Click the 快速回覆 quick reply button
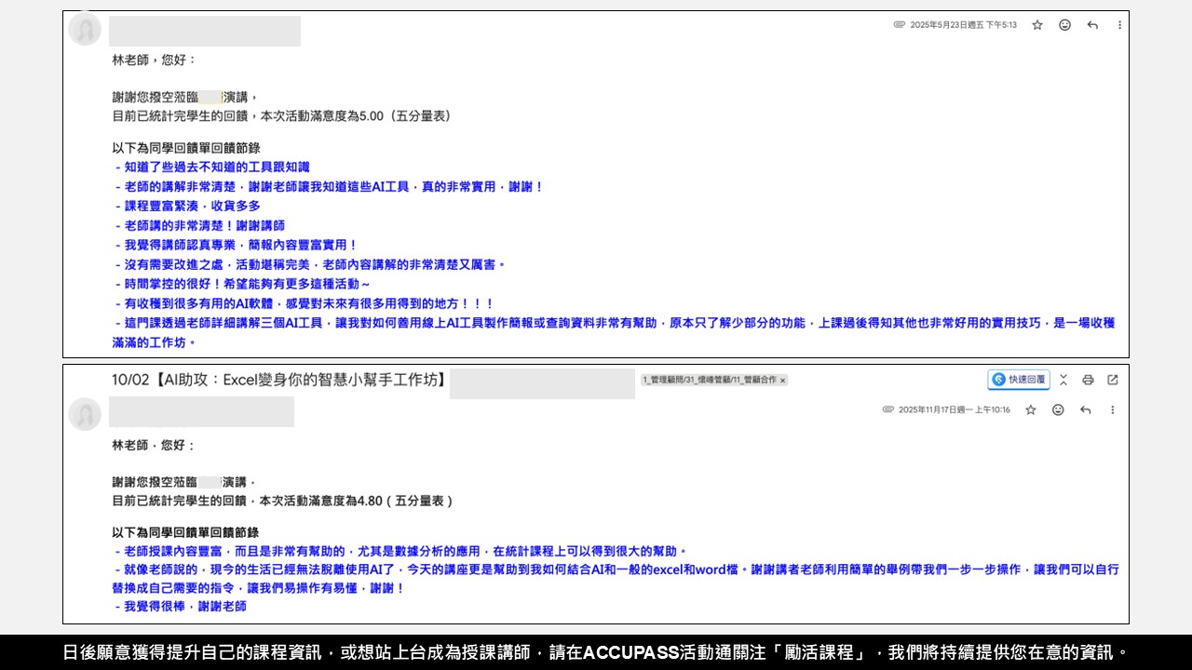 [x=1019, y=380]
